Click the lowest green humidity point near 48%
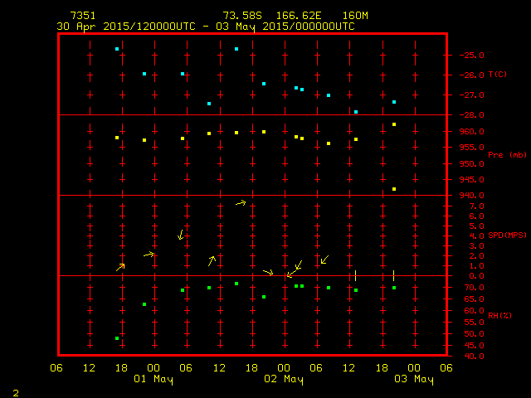 click(117, 338)
